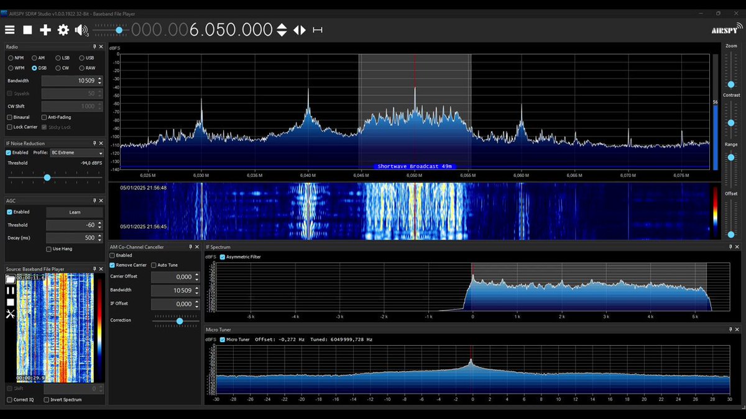Close the AGC panel
This screenshot has width=746, height=419.
point(101,200)
